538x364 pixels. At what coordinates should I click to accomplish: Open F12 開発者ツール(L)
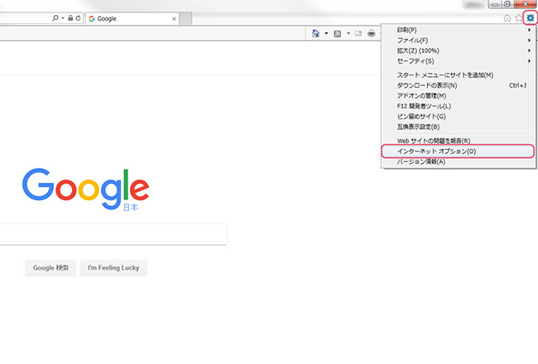tap(459, 107)
